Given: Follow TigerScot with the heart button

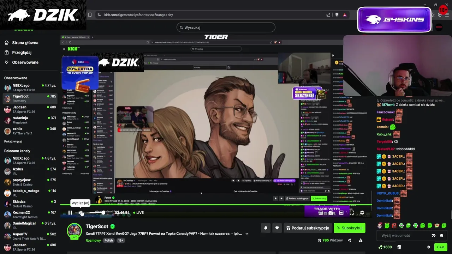Looking at the screenshot, I should (277, 228).
